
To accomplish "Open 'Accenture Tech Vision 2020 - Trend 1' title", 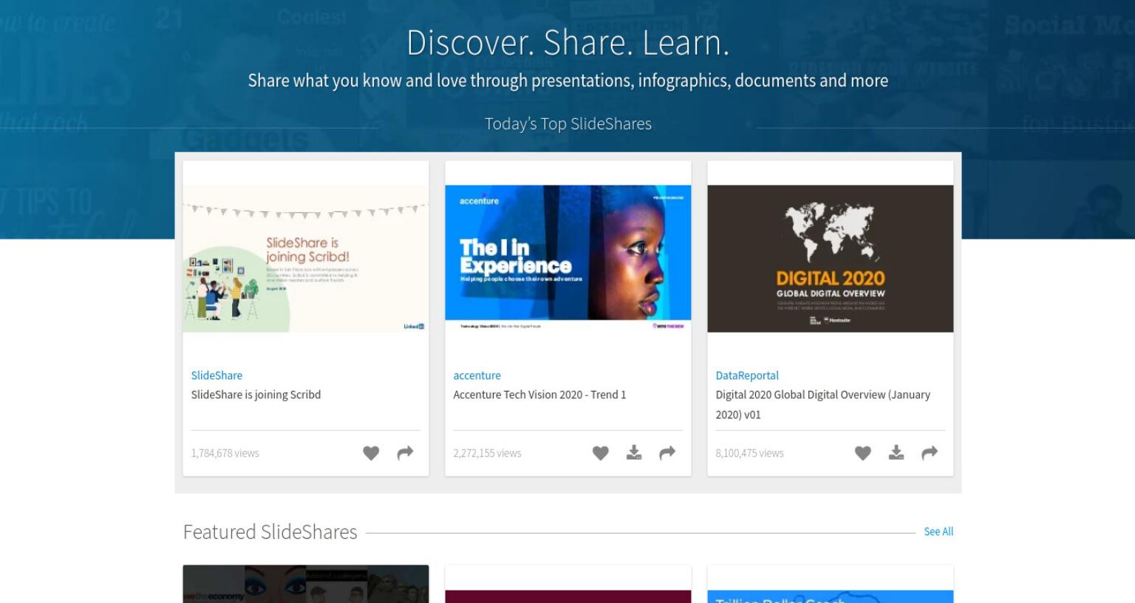I will 539,395.
